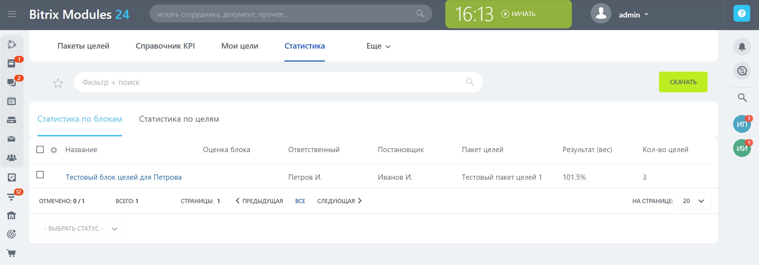Open mail envelope icon in sidebar
This screenshot has height=265, width=759.
(12, 139)
